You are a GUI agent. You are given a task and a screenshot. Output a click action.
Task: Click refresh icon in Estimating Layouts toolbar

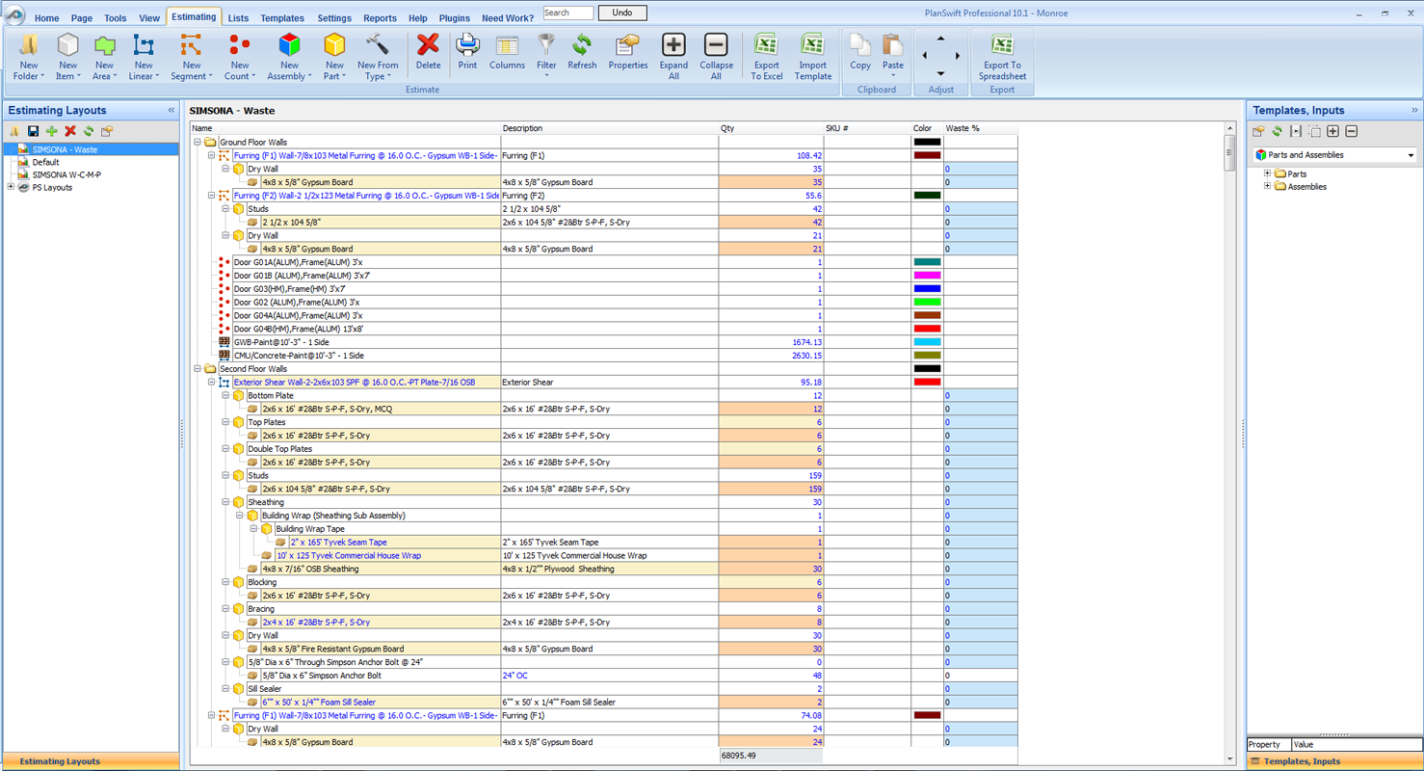pos(89,131)
